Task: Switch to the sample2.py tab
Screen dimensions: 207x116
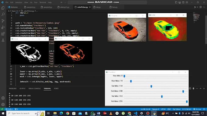Action: coord(30,7)
